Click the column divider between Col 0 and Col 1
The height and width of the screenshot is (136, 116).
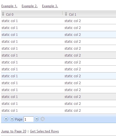coord(63,13)
